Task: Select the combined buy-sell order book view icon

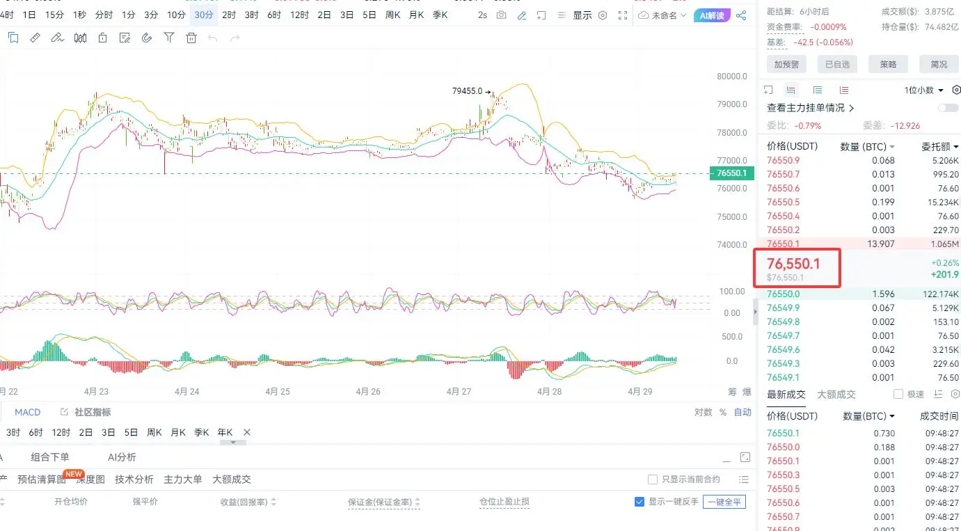Action: (x=791, y=90)
